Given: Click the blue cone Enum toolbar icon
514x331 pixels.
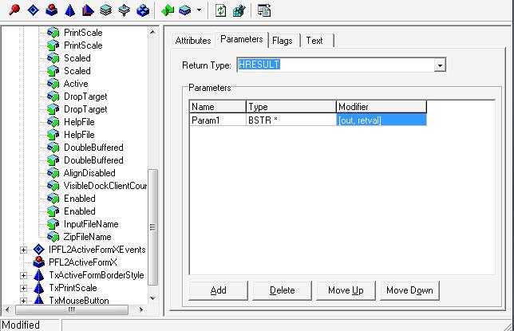Looking at the screenshot, I should (69, 10).
